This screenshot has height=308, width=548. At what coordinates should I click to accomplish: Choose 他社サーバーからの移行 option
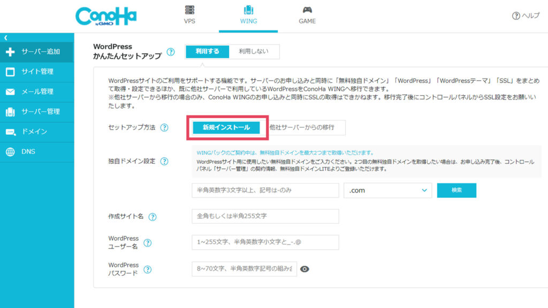(302, 127)
